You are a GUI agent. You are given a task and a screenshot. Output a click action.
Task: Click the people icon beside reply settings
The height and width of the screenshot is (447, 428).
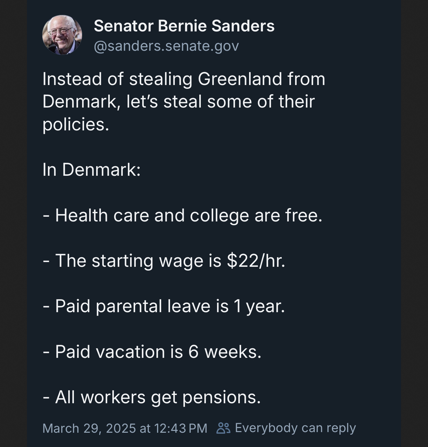pos(223,428)
